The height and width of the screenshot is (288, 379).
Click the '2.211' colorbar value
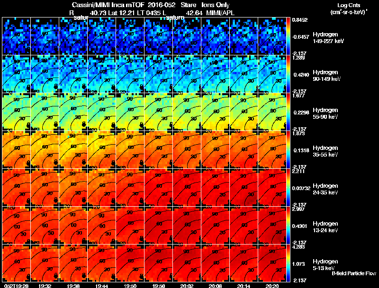coord(298,172)
